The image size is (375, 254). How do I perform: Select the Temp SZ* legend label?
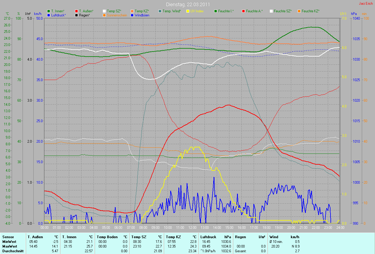point(114,11)
